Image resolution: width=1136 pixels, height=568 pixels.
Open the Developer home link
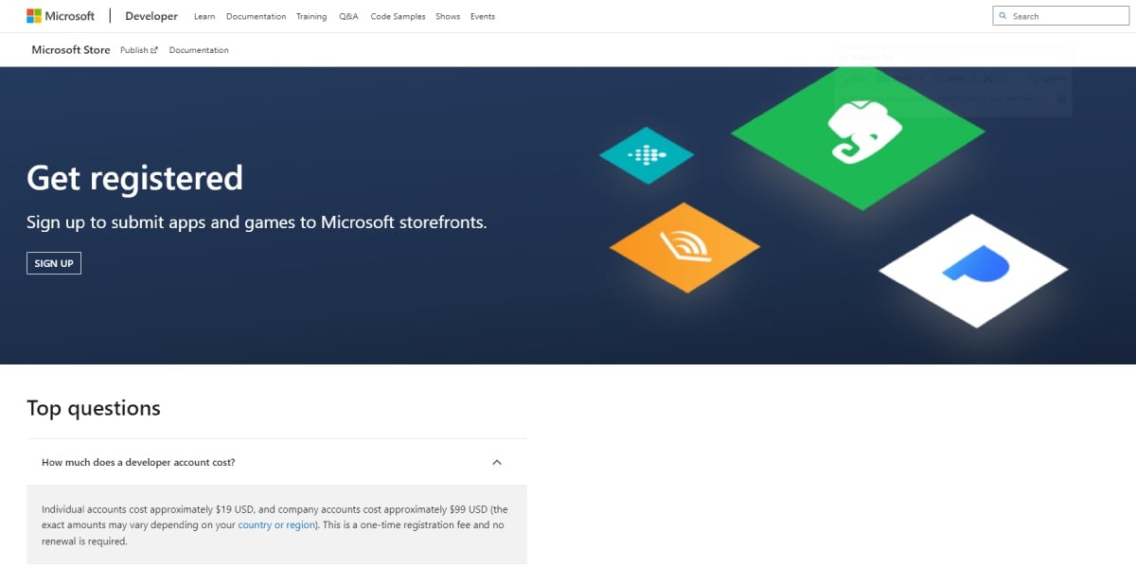coord(151,16)
